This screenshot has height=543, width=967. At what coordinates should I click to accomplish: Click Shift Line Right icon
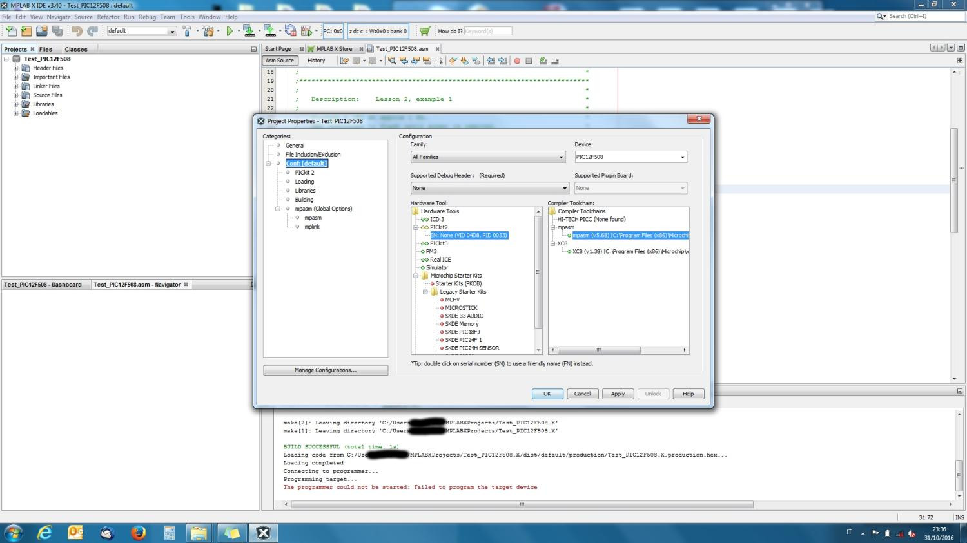[503, 61]
